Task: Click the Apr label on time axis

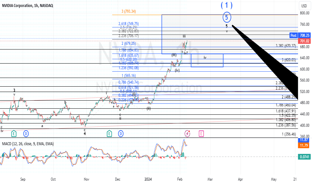Action: pyautogui.click(x=240, y=179)
